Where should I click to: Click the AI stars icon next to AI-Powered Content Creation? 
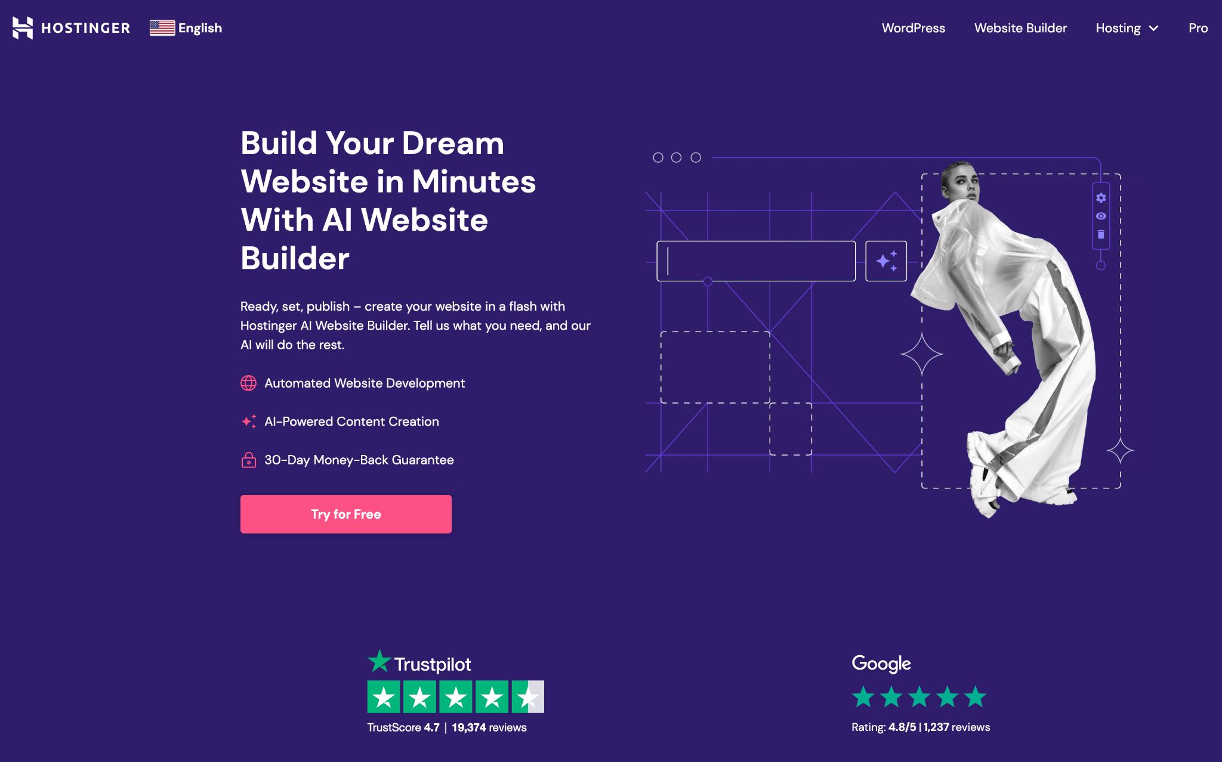click(249, 422)
